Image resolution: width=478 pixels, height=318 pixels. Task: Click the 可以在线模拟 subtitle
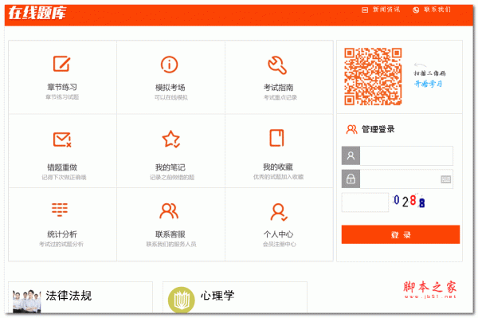coord(171,97)
